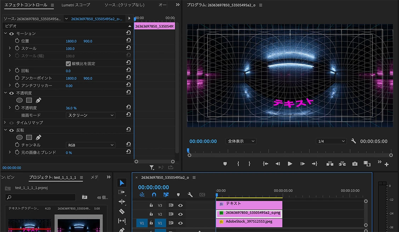Open timeline display settings wrench
This screenshot has width=399, height=232.
point(190,195)
